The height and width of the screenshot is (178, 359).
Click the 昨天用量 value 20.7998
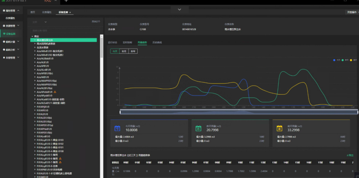(212, 130)
